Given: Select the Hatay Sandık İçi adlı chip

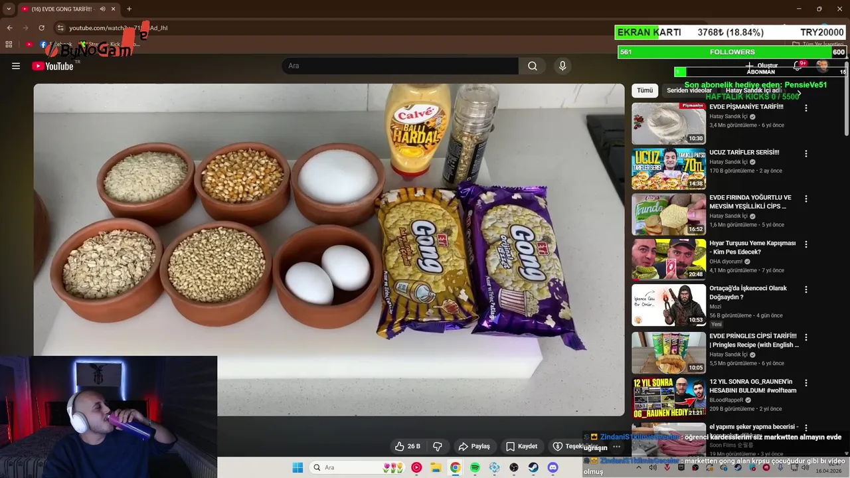Looking at the screenshot, I should 754,90.
